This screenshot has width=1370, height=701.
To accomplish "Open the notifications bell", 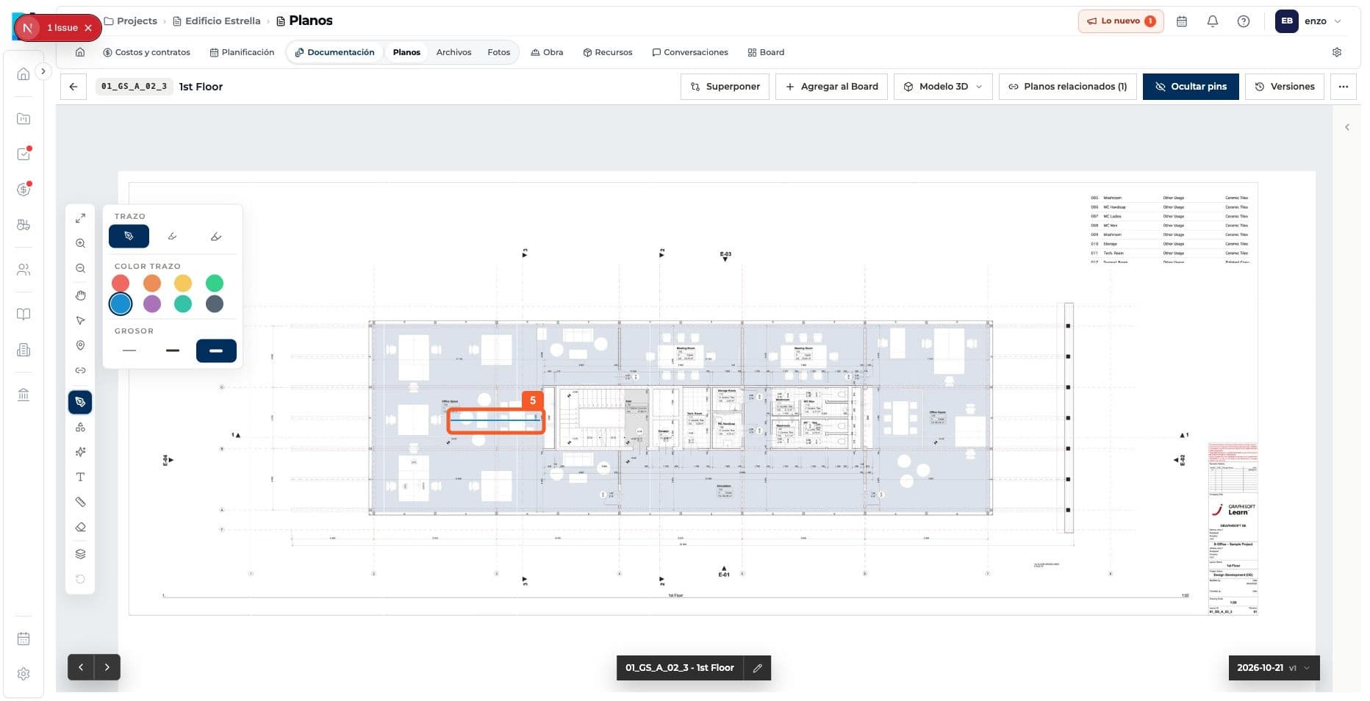I will pyautogui.click(x=1213, y=21).
